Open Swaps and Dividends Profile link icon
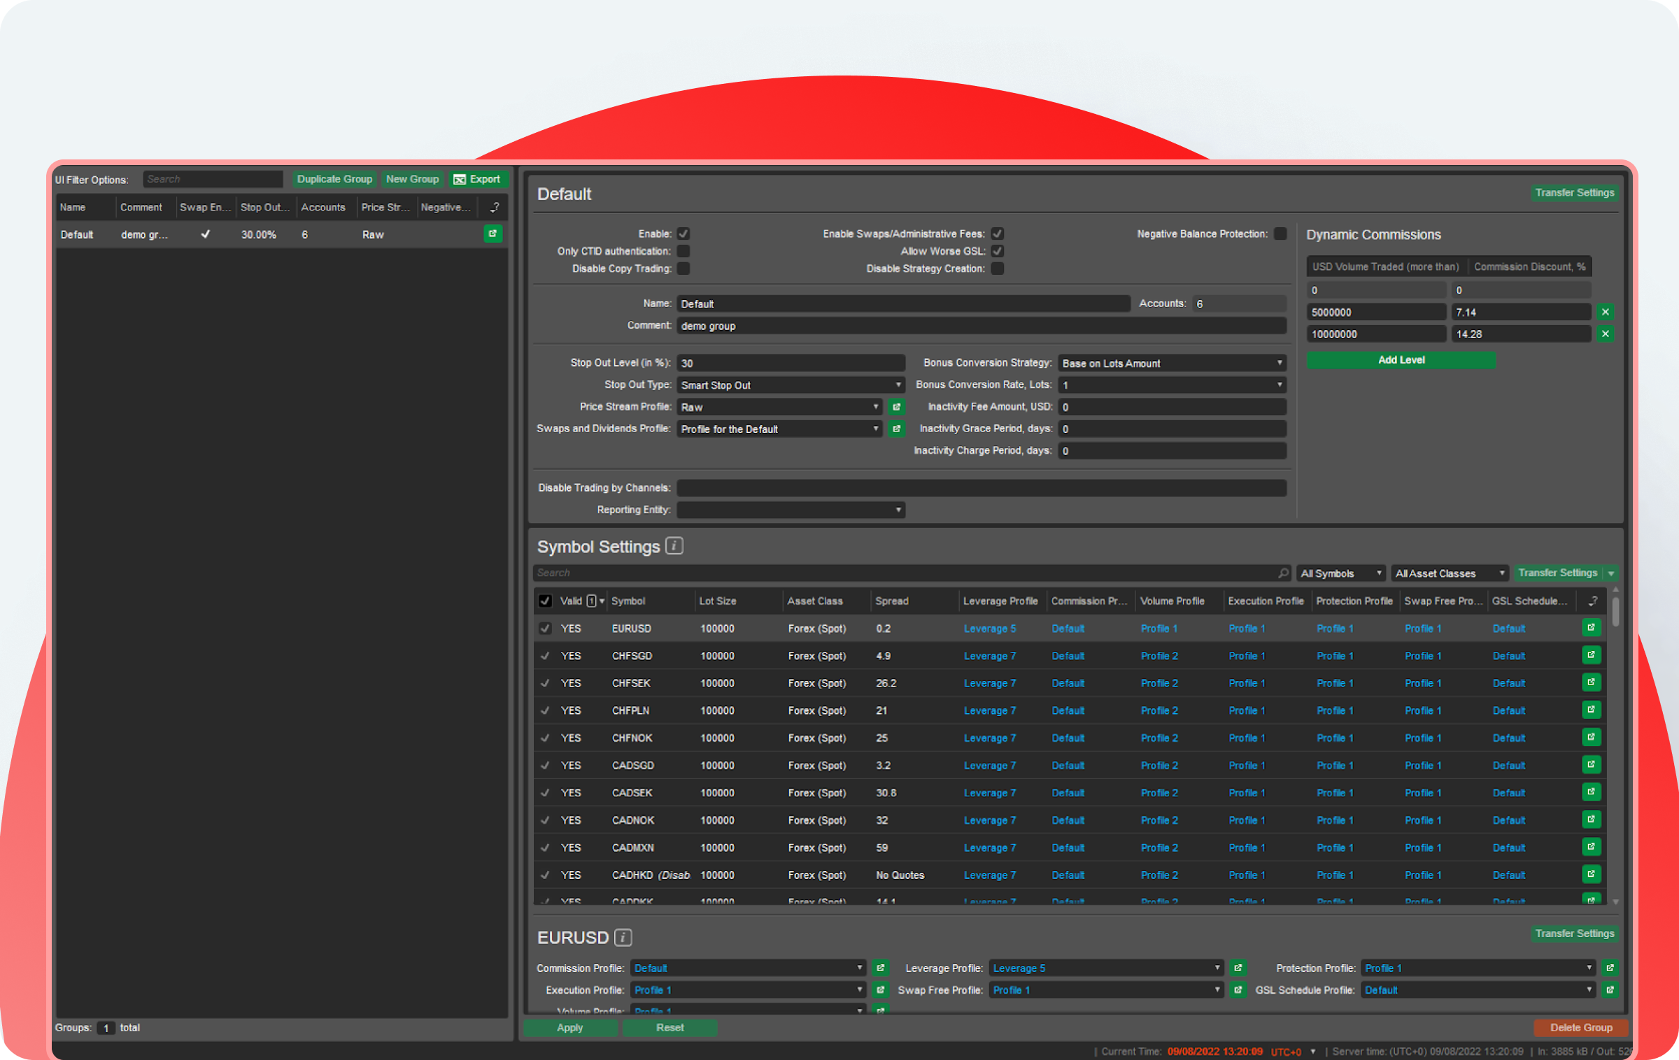The image size is (1679, 1060). click(896, 429)
